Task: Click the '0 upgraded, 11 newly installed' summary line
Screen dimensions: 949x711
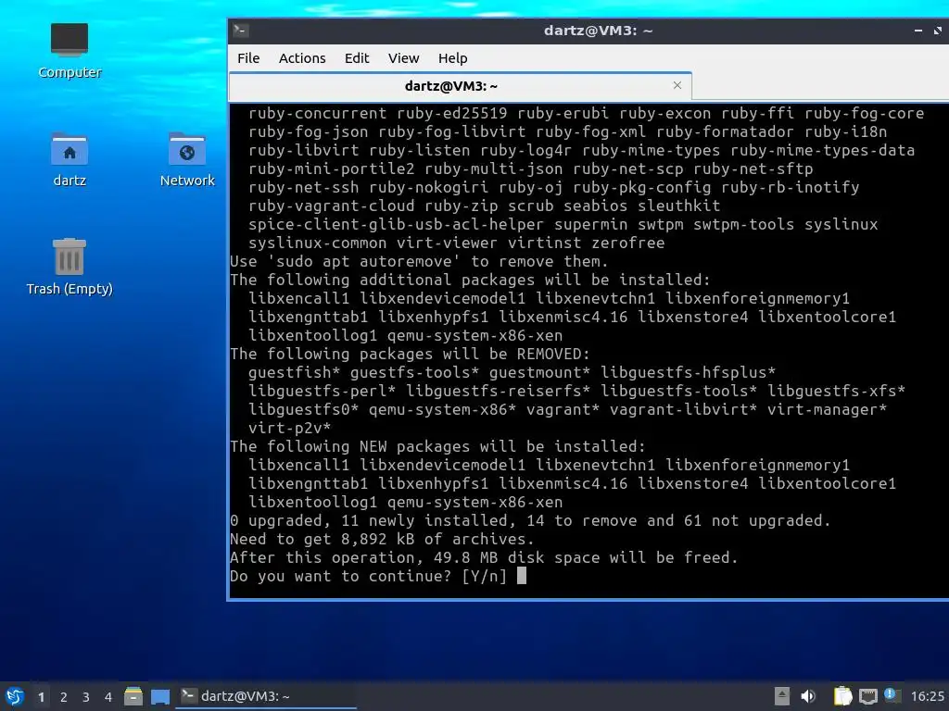Action: [x=530, y=520]
